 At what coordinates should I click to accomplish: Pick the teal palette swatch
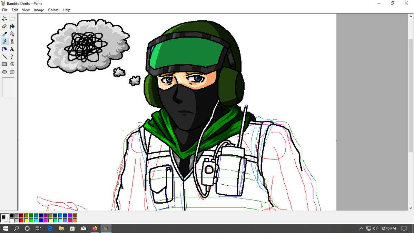point(36,215)
